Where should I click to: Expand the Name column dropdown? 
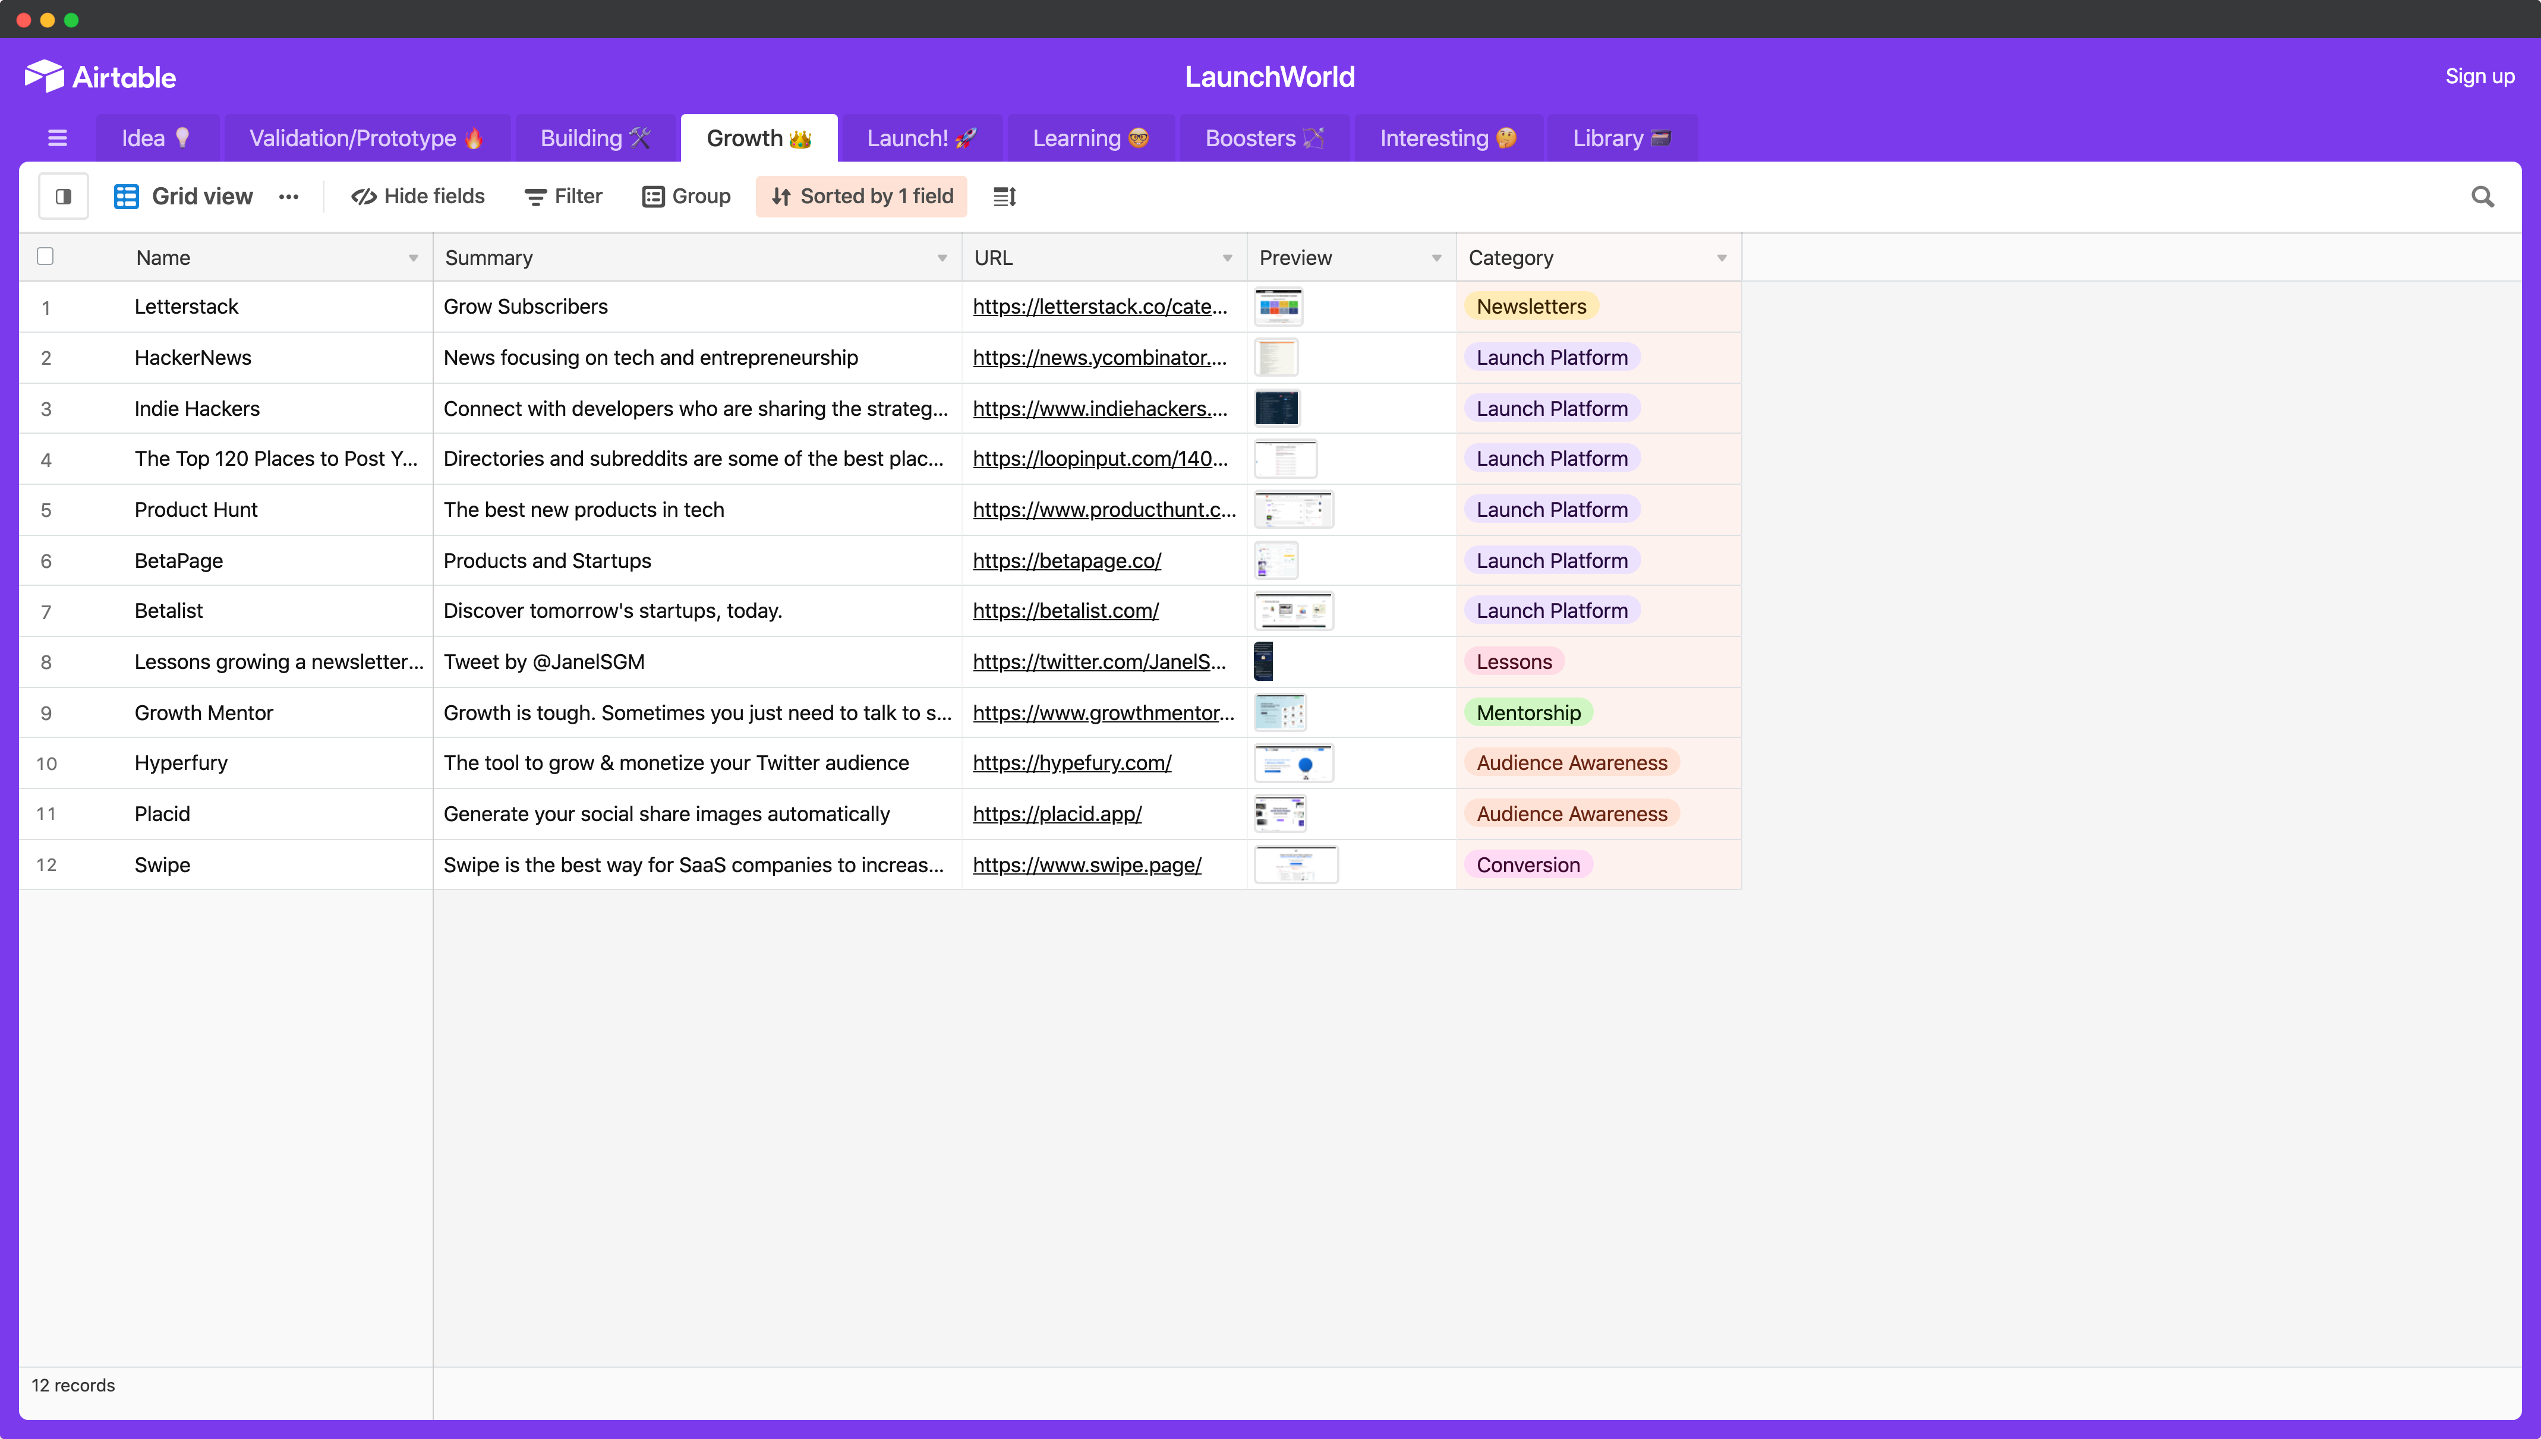(413, 258)
